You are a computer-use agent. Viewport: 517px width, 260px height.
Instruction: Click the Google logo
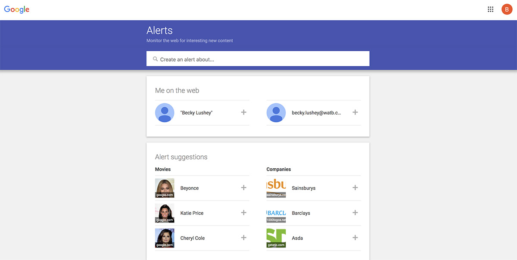tap(16, 9)
